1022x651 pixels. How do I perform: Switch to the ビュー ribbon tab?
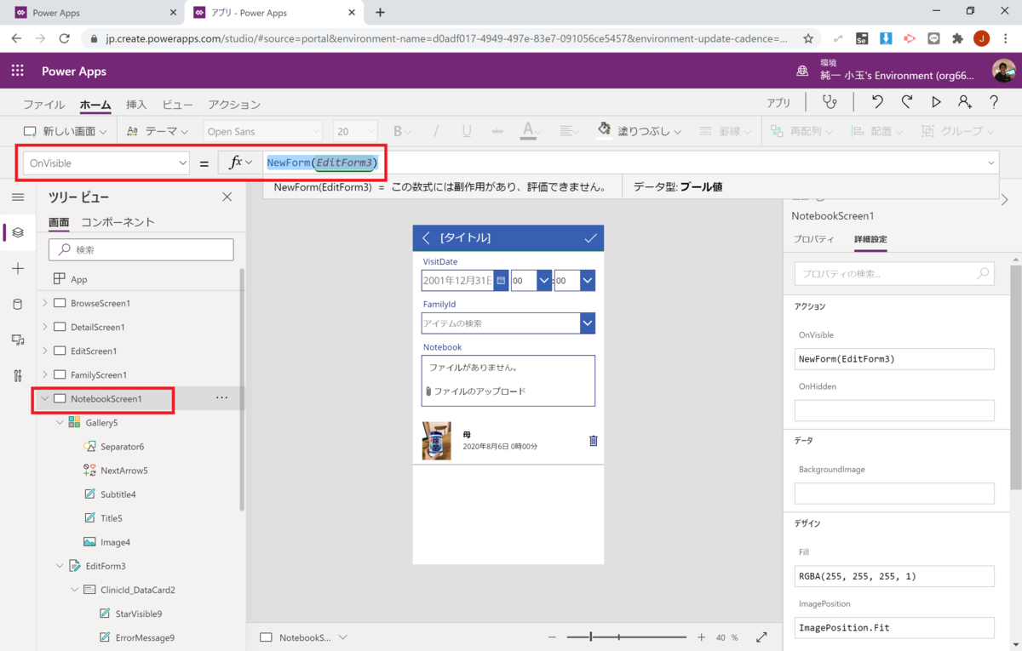click(x=177, y=105)
